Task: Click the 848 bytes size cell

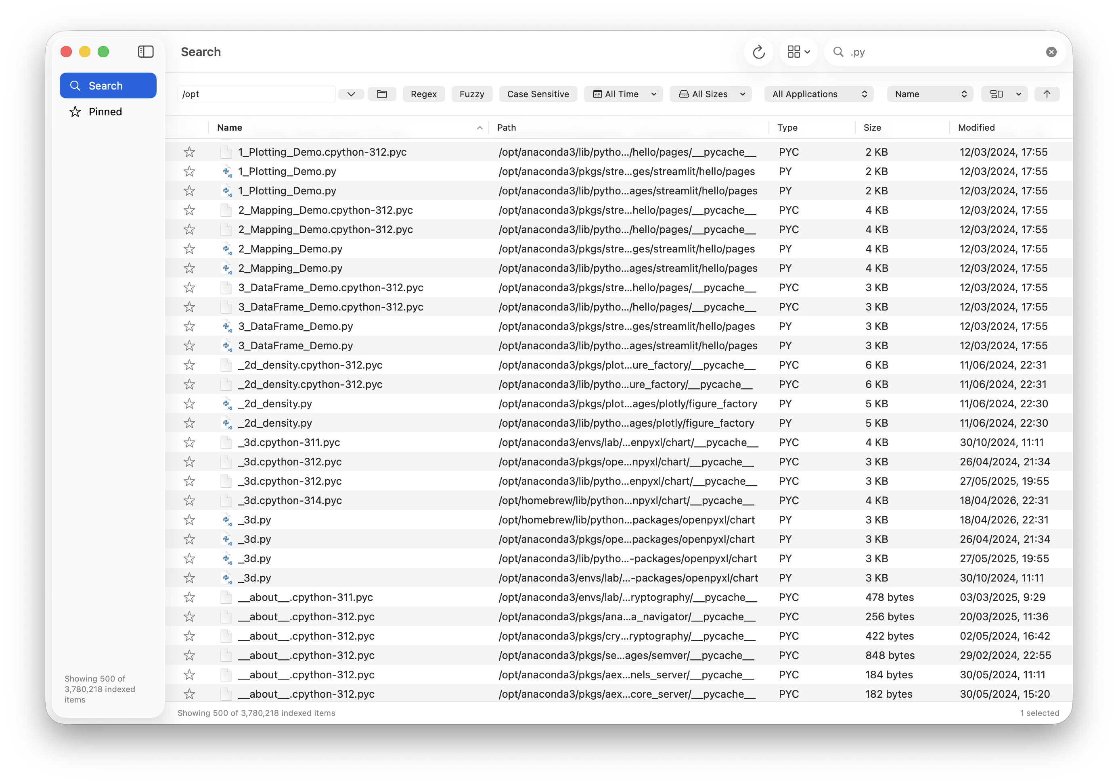Action: coord(890,655)
